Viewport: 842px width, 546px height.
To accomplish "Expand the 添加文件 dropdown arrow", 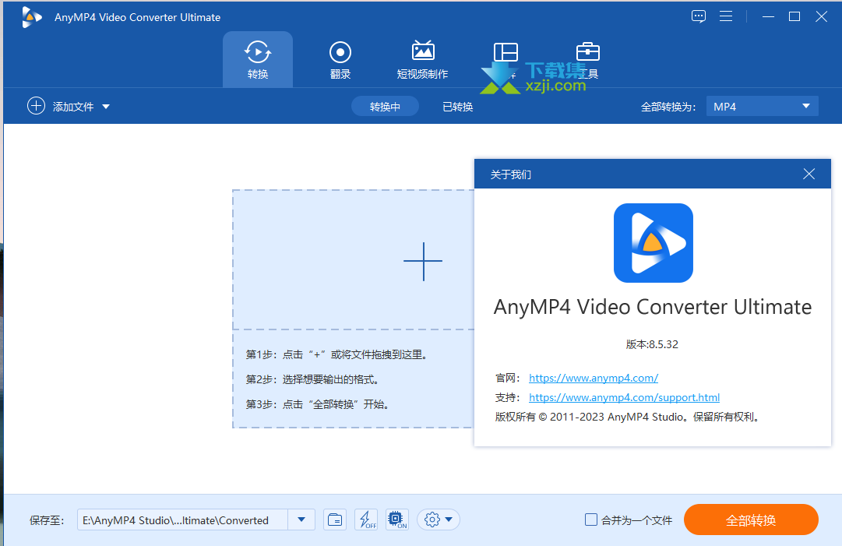I will click(x=106, y=106).
